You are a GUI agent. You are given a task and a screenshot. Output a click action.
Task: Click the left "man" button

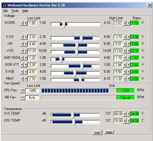click(x=97, y=133)
